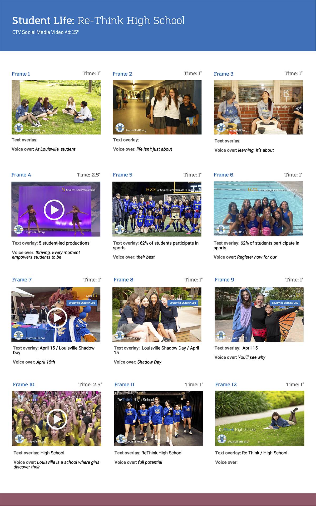
Task: Open the Frame 6 water polo pool thumbnail
Action: click(x=258, y=209)
